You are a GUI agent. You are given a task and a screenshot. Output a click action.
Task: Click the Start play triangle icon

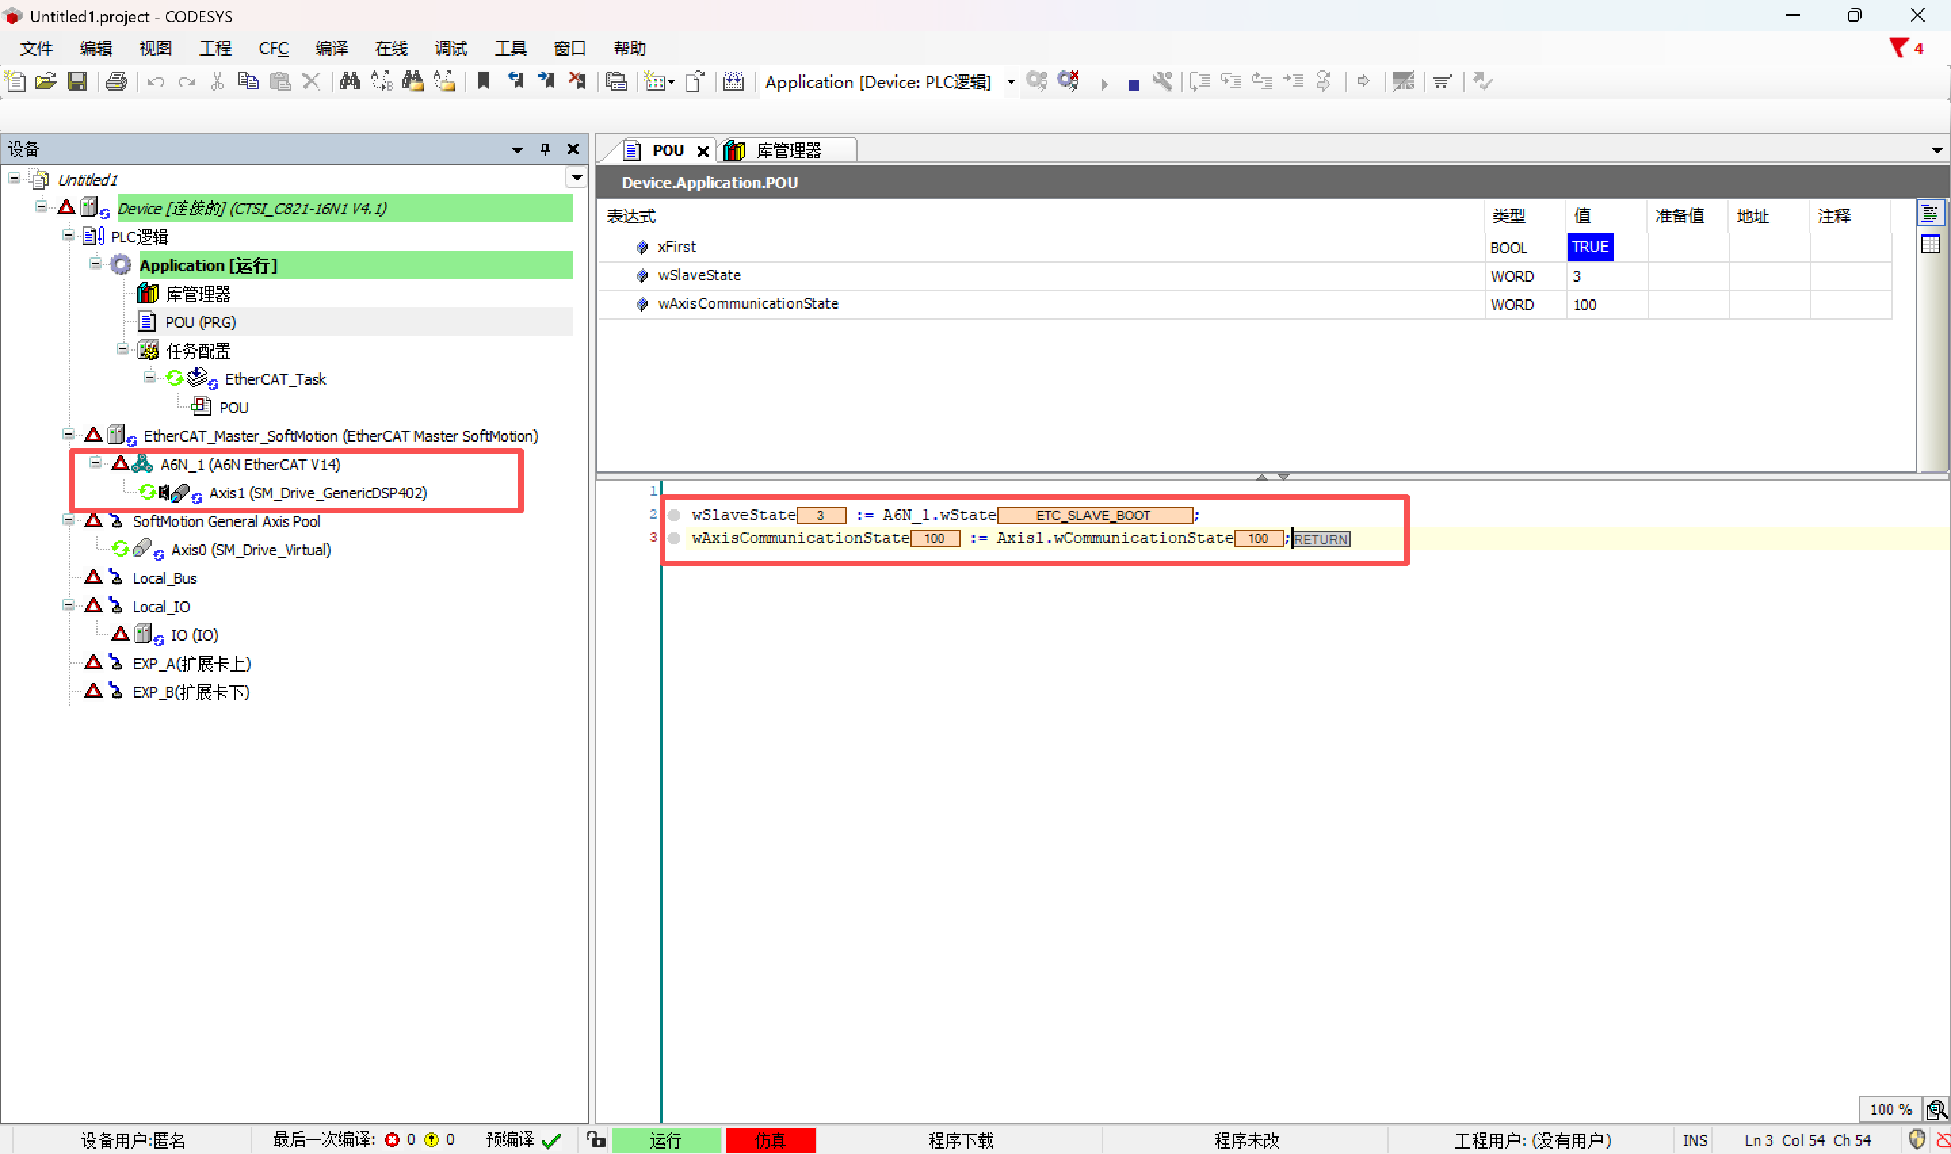pyautogui.click(x=1104, y=83)
